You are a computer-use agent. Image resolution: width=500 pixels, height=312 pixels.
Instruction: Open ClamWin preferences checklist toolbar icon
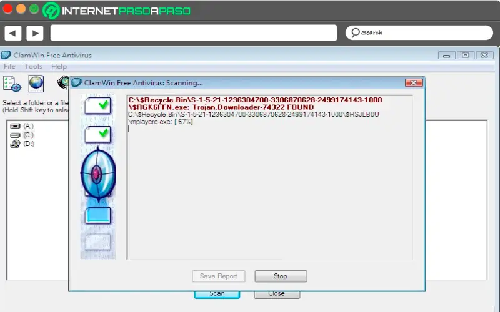tap(12, 84)
